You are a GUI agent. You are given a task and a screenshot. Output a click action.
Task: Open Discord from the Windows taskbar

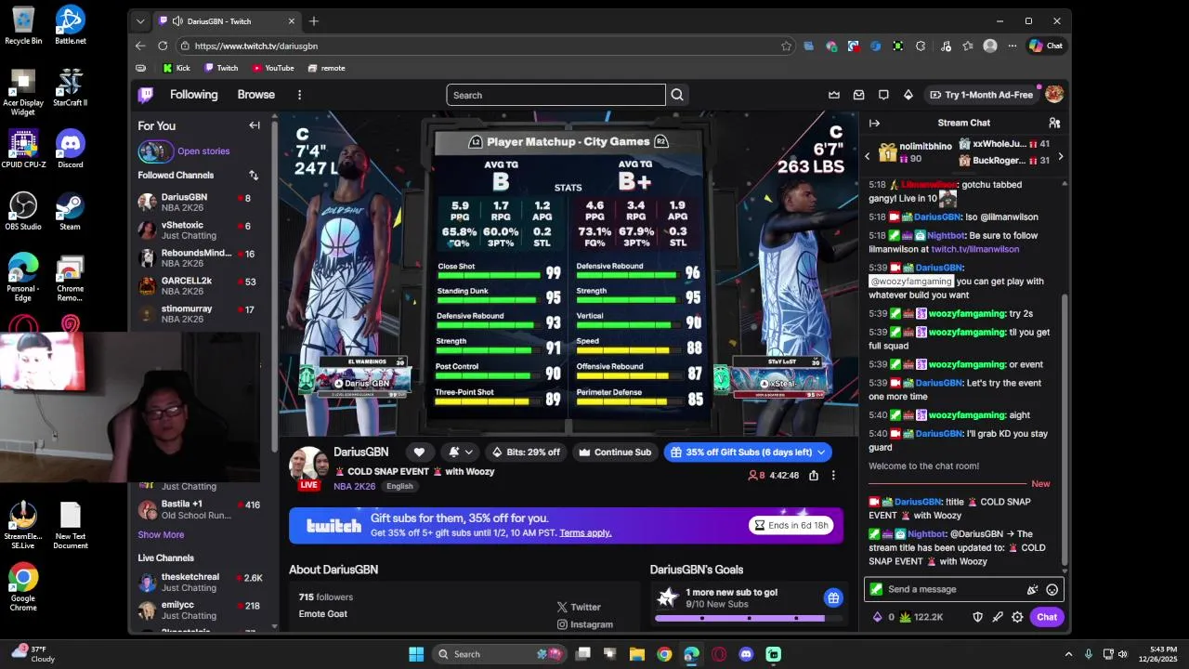click(746, 654)
